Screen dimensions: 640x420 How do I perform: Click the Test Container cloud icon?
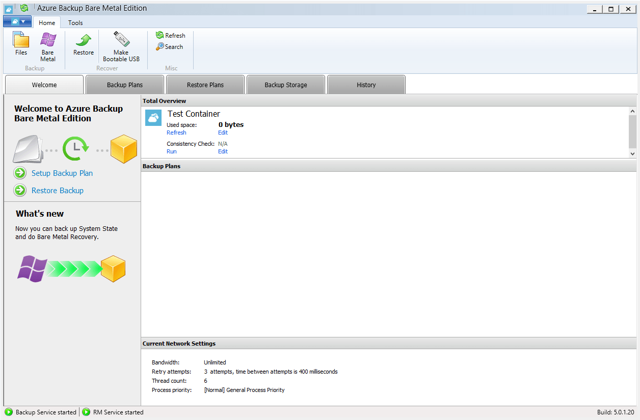[153, 118]
